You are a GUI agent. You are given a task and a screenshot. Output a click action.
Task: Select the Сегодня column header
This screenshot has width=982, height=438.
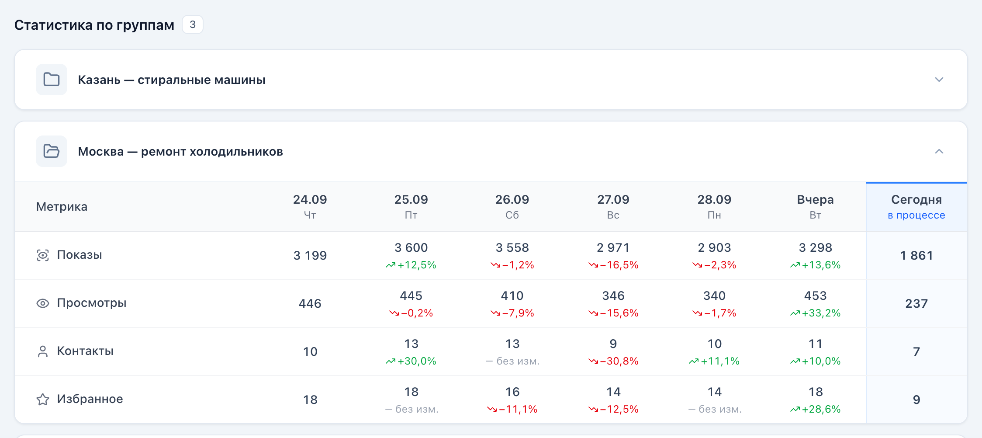(916, 207)
